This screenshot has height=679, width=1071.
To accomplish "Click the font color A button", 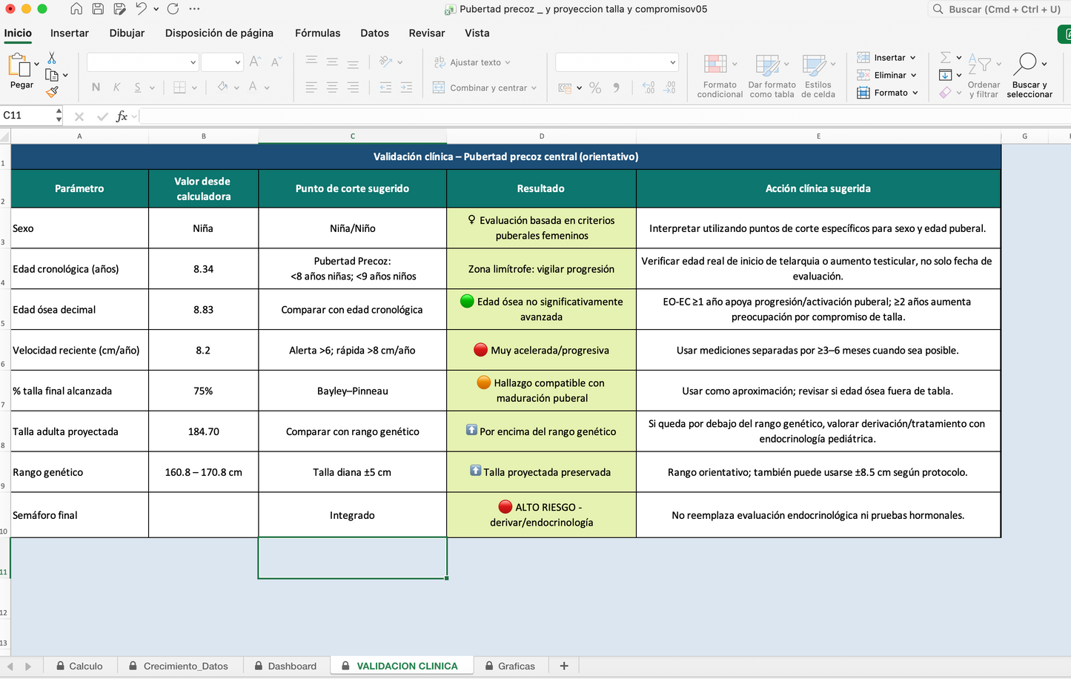I will coord(253,87).
